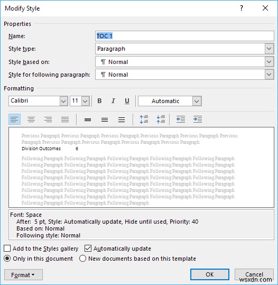Select align right paragraph icon
The width and height of the screenshot is (278, 285).
[x=48, y=119]
